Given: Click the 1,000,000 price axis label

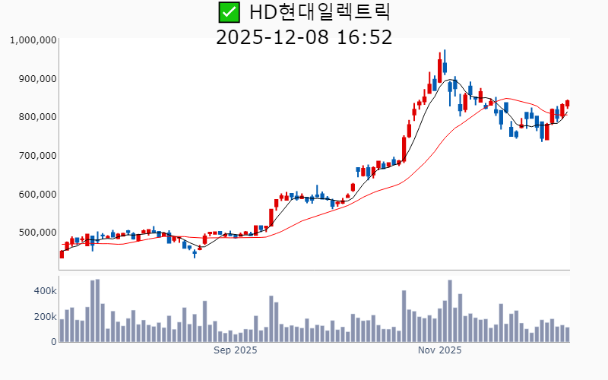Looking at the screenshot, I should pos(33,40).
